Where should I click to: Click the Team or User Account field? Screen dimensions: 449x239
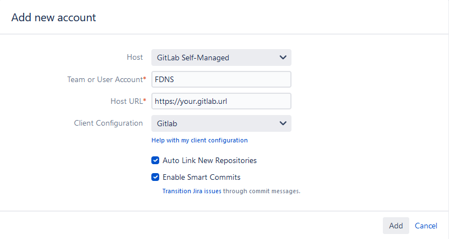[221, 79]
